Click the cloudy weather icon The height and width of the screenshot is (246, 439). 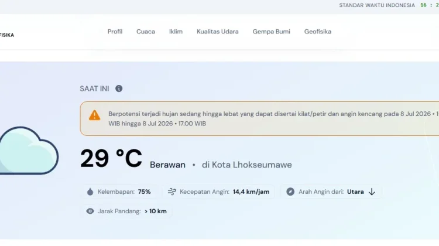29,151
